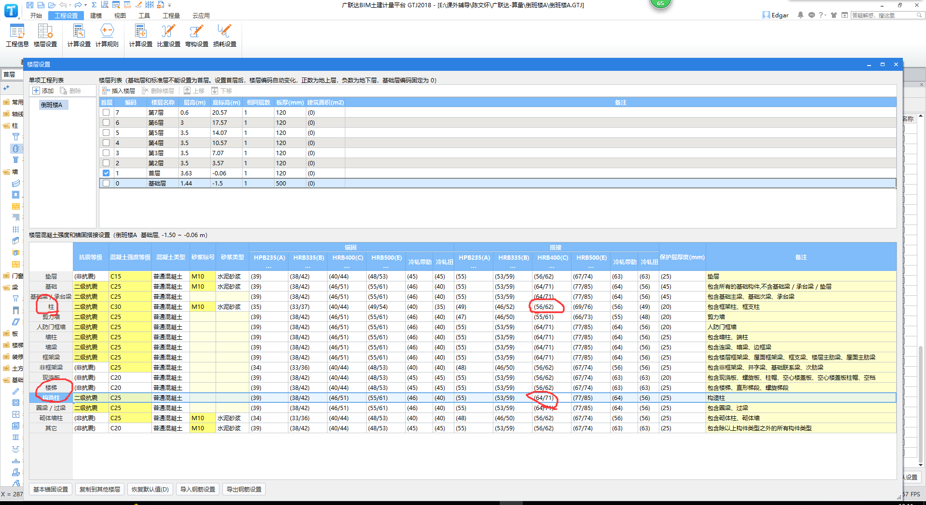Click the Edgar user account avatar
Viewport: 926px width, 505px height.
(766, 15)
